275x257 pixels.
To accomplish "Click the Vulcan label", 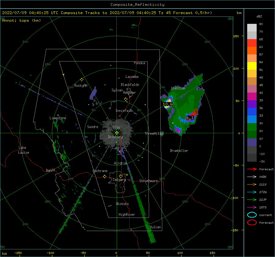I will pyautogui.click(x=155, y=227).
